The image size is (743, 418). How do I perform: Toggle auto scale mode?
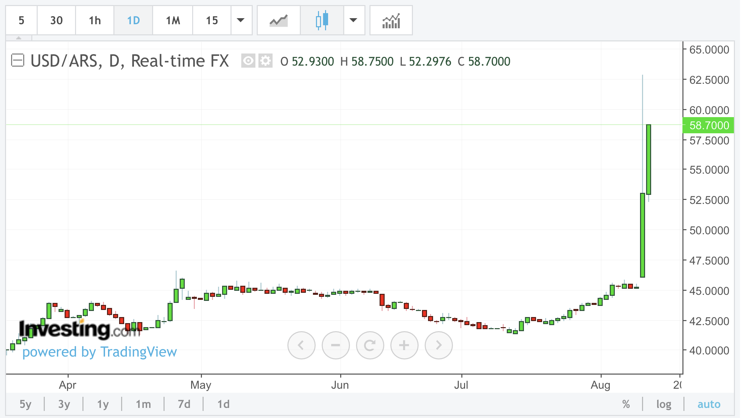709,404
